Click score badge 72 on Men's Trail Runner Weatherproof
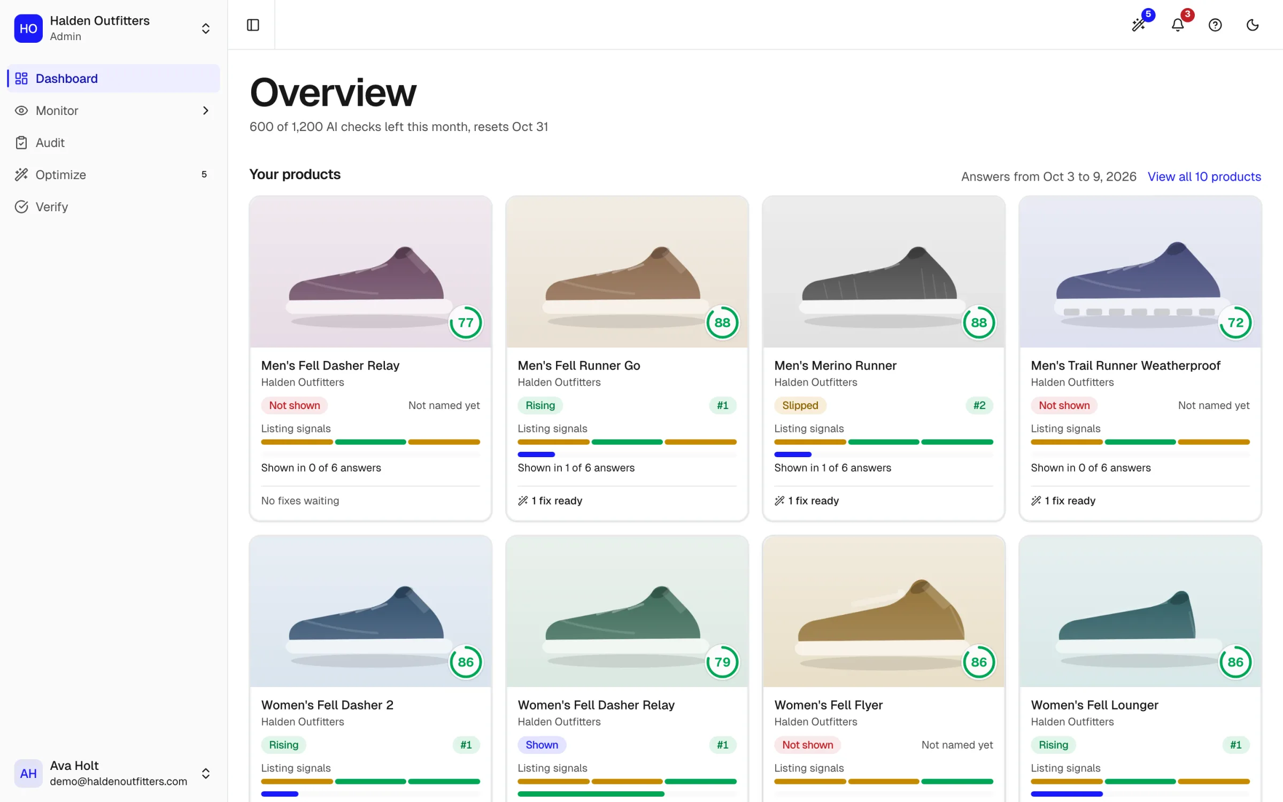 coord(1235,322)
